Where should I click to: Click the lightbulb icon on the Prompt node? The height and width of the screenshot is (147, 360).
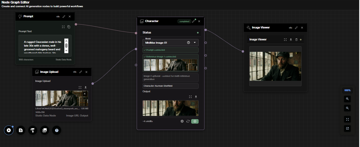click(x=20, y=16)
